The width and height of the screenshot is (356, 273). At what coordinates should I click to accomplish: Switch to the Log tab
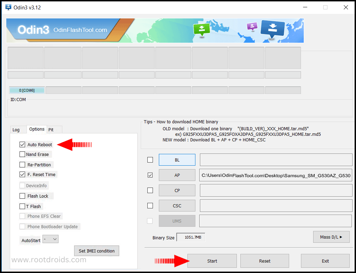(16, 130)
